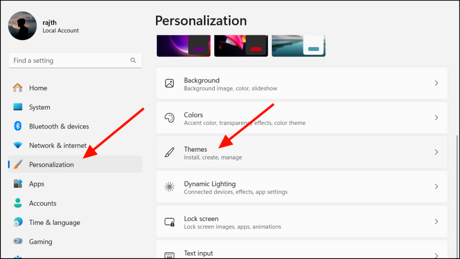Click the Apps sidebar icon
The image size is (460, 259).
pyautogui.click(x=18, y=184)
